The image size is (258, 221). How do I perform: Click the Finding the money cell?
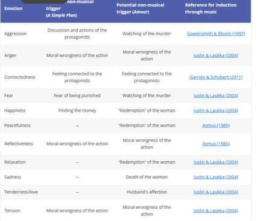coord(77,111)
